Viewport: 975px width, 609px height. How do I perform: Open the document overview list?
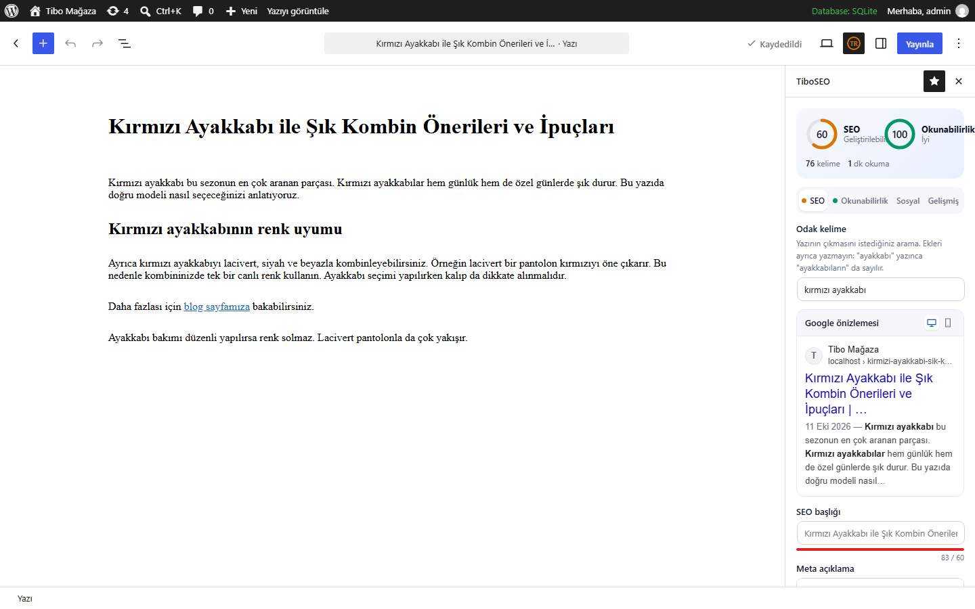(125, 43)
